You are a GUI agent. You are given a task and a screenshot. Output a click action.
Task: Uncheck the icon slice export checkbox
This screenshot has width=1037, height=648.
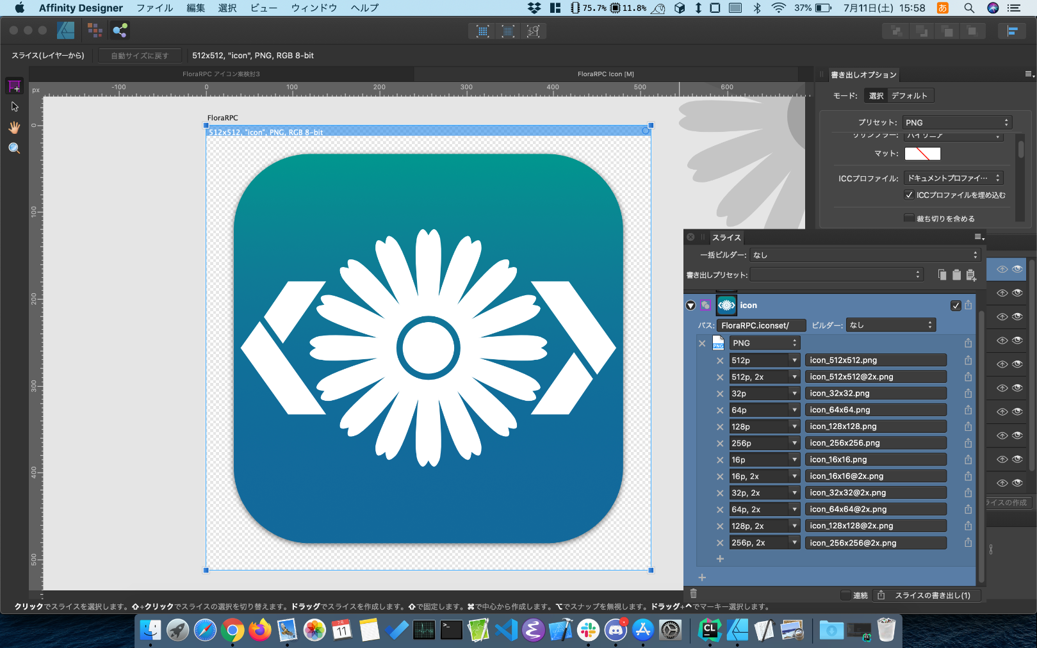click(956, 305)
